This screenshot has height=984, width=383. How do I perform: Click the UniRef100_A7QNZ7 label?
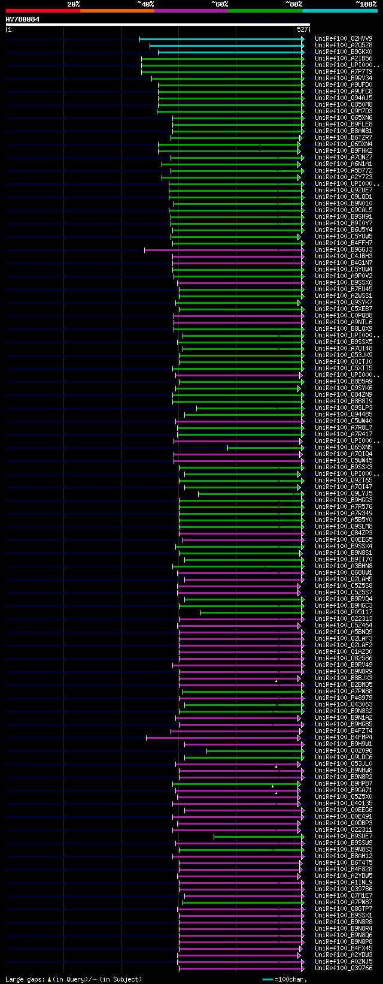344,158
